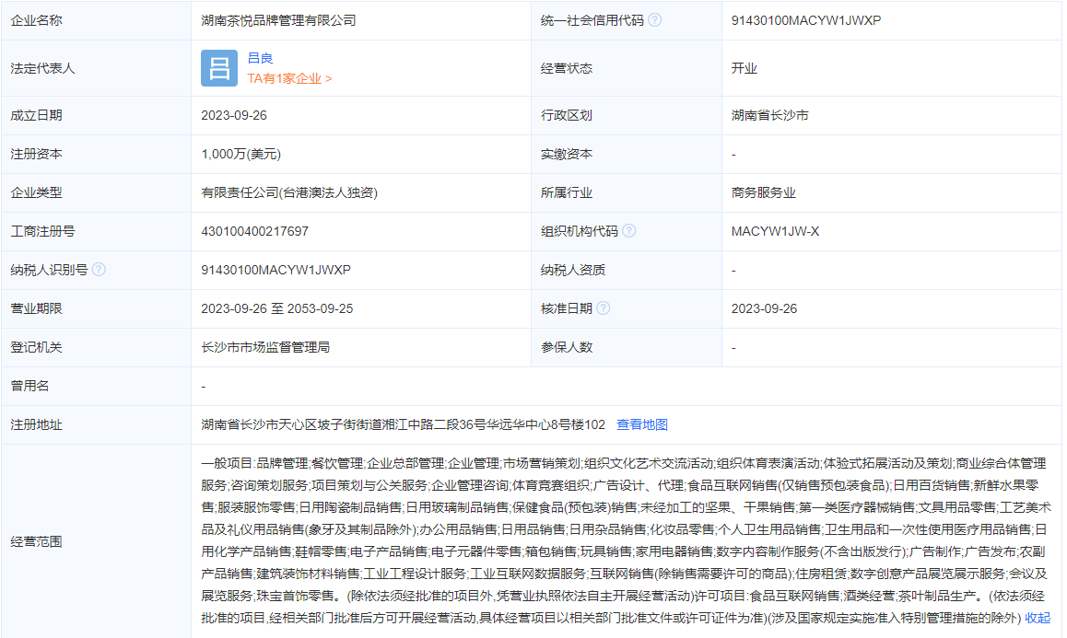The image size is (1067, 638).
Task: Click the company type 有限责任公司(台港澳法人独资)
Action: click(289, 192)
